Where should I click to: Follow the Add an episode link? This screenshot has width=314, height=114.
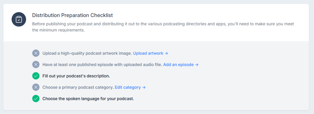point(181,65)
